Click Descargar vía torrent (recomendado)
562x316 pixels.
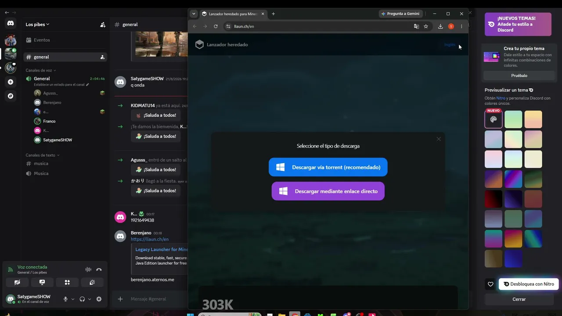tap(328, 167)
